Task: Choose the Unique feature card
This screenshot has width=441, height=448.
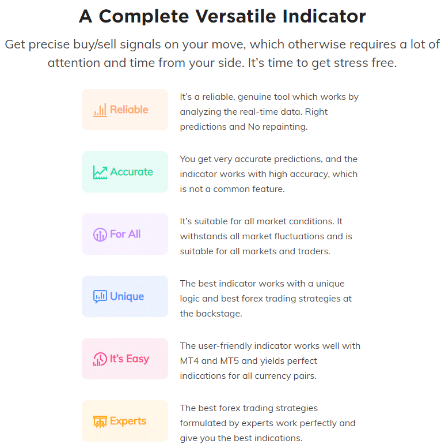Action: tap(125, 296)
